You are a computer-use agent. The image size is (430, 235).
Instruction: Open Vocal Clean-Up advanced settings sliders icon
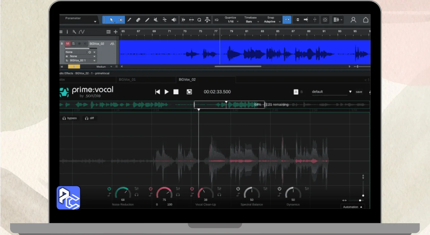point(219,189)
